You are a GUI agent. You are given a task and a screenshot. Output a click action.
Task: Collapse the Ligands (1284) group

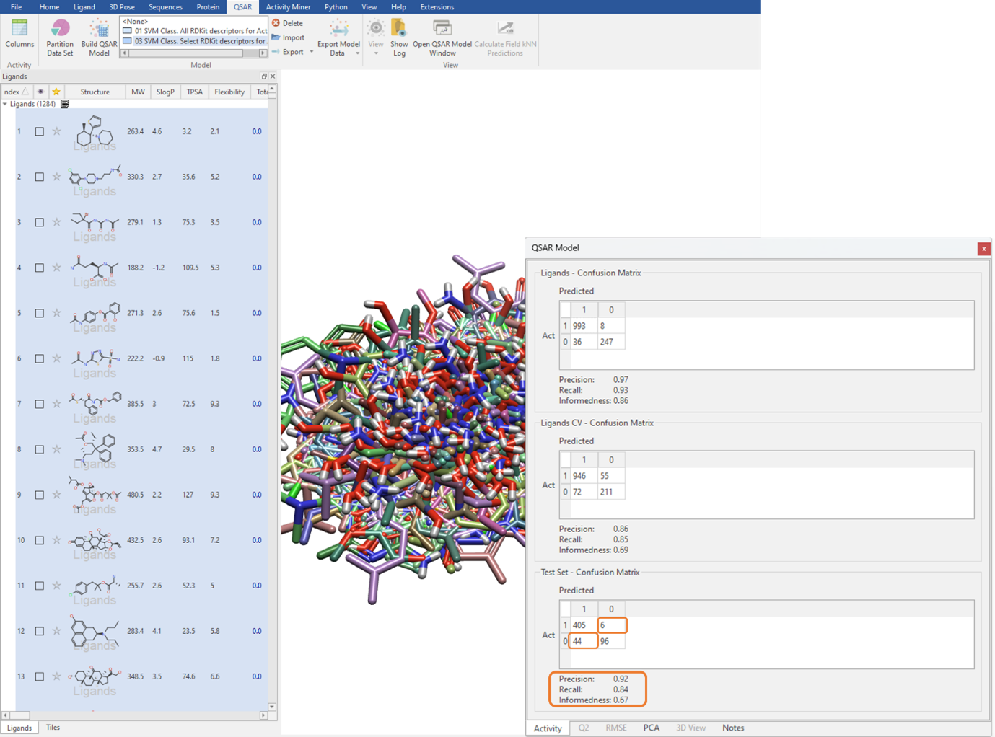pos(5,104)
